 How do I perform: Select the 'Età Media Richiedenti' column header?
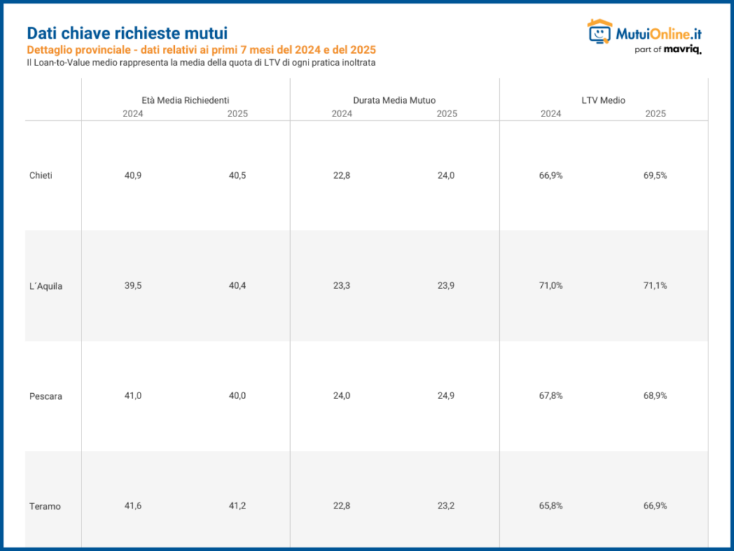[185, 100]
